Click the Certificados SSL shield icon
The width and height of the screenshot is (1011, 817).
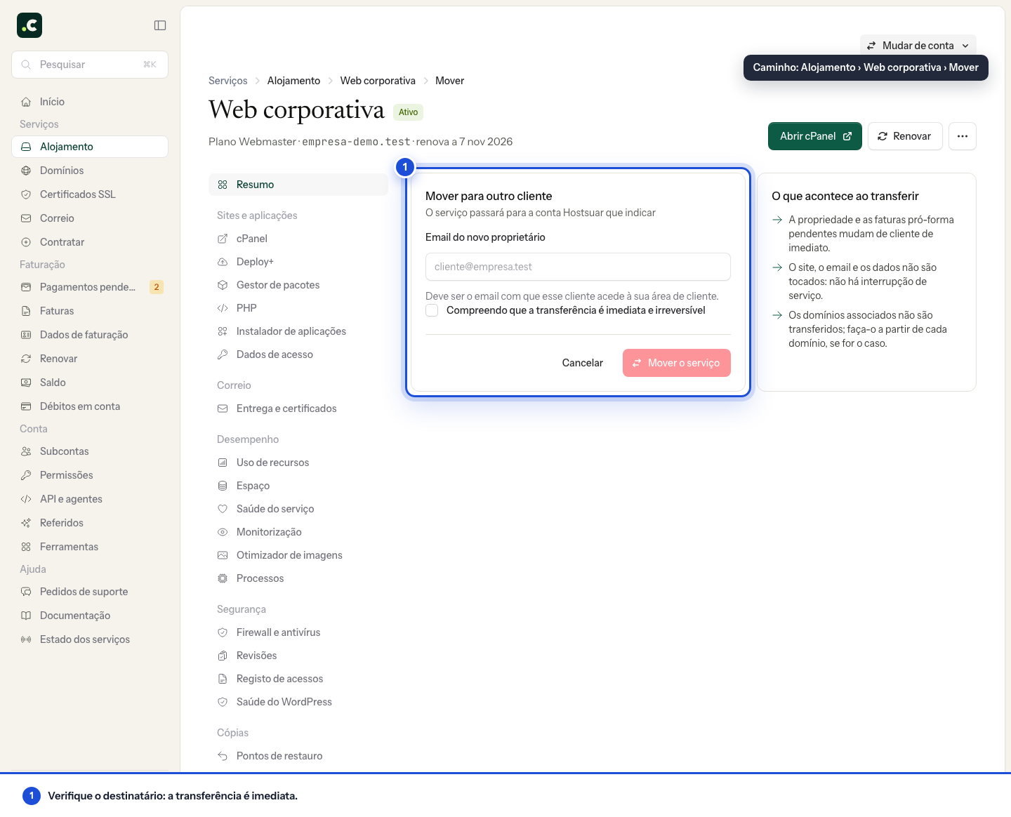pyautogui.click(x=26, y=194)
